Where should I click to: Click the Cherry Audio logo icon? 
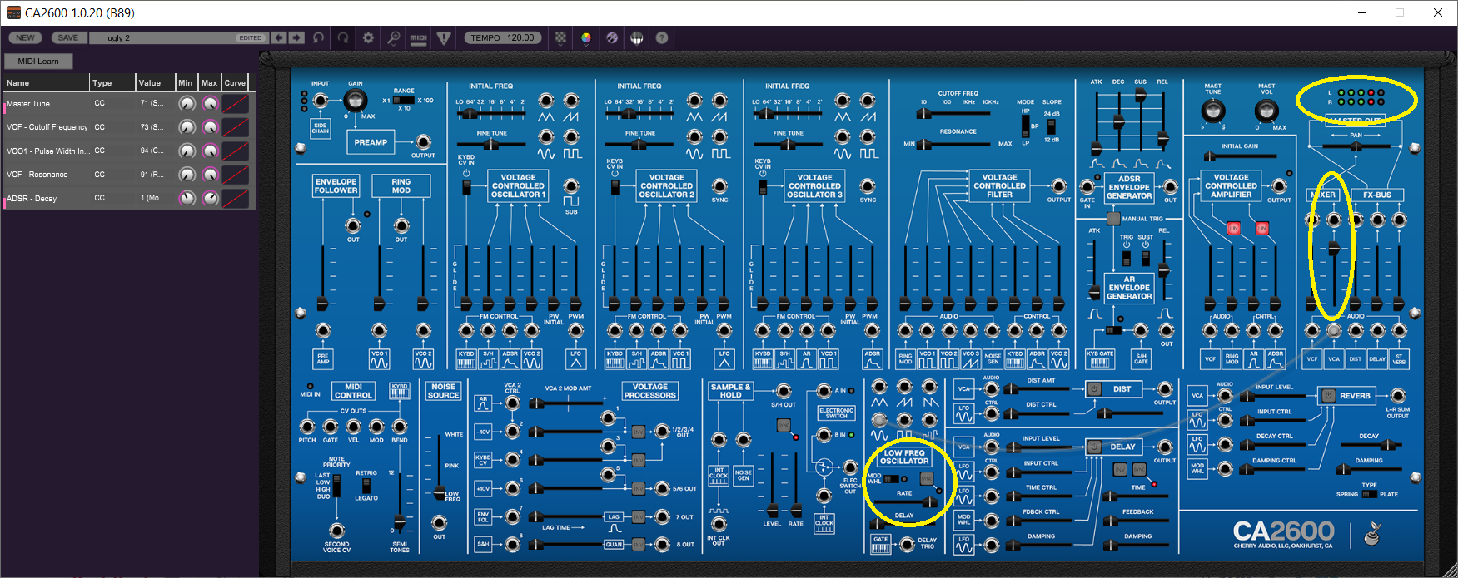1372,533
